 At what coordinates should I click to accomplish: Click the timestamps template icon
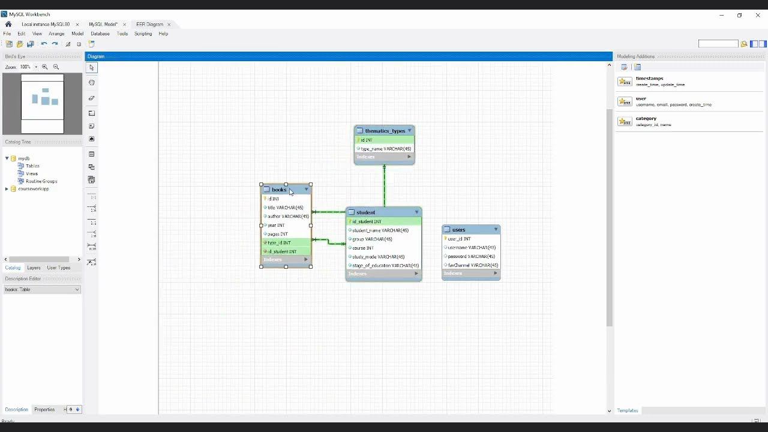[625, 82]
